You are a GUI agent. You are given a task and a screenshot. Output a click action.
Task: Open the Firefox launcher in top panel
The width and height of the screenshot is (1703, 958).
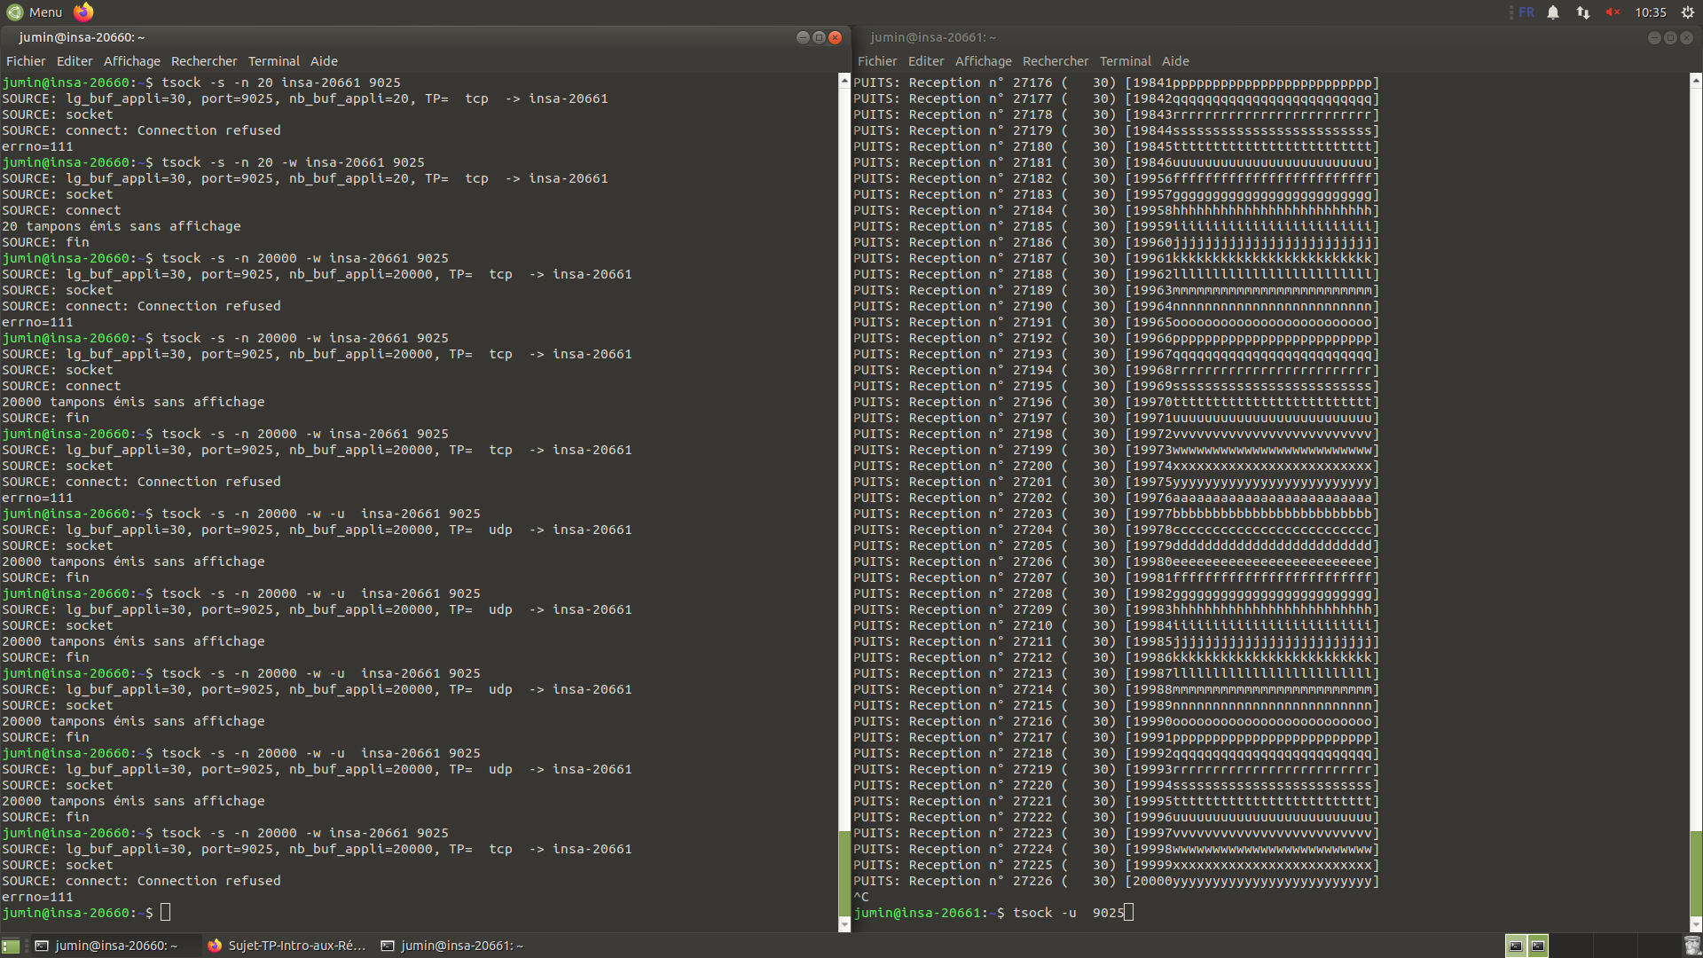tap(83, 12)
